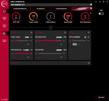This screenshot has height=101, width=109.
Task: Select the Leiser Modus tab
Action: click(x=61, y=9)
